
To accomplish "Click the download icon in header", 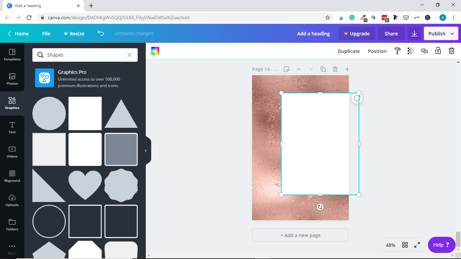I will pyautogui.click(x=414, y=33).
